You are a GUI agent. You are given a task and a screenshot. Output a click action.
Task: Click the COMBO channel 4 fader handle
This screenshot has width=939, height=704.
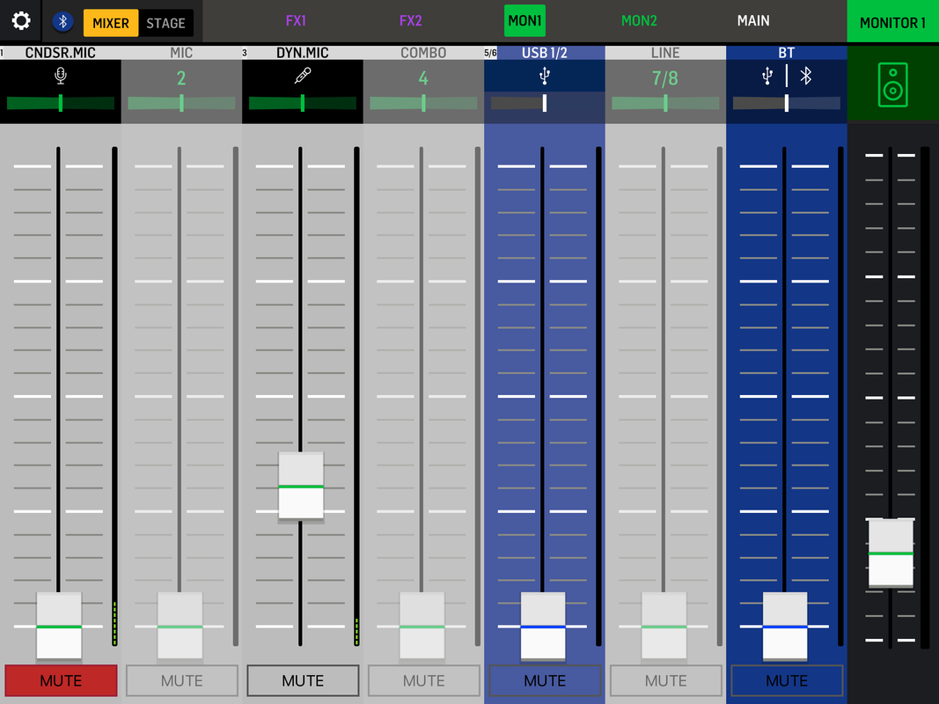422,627
